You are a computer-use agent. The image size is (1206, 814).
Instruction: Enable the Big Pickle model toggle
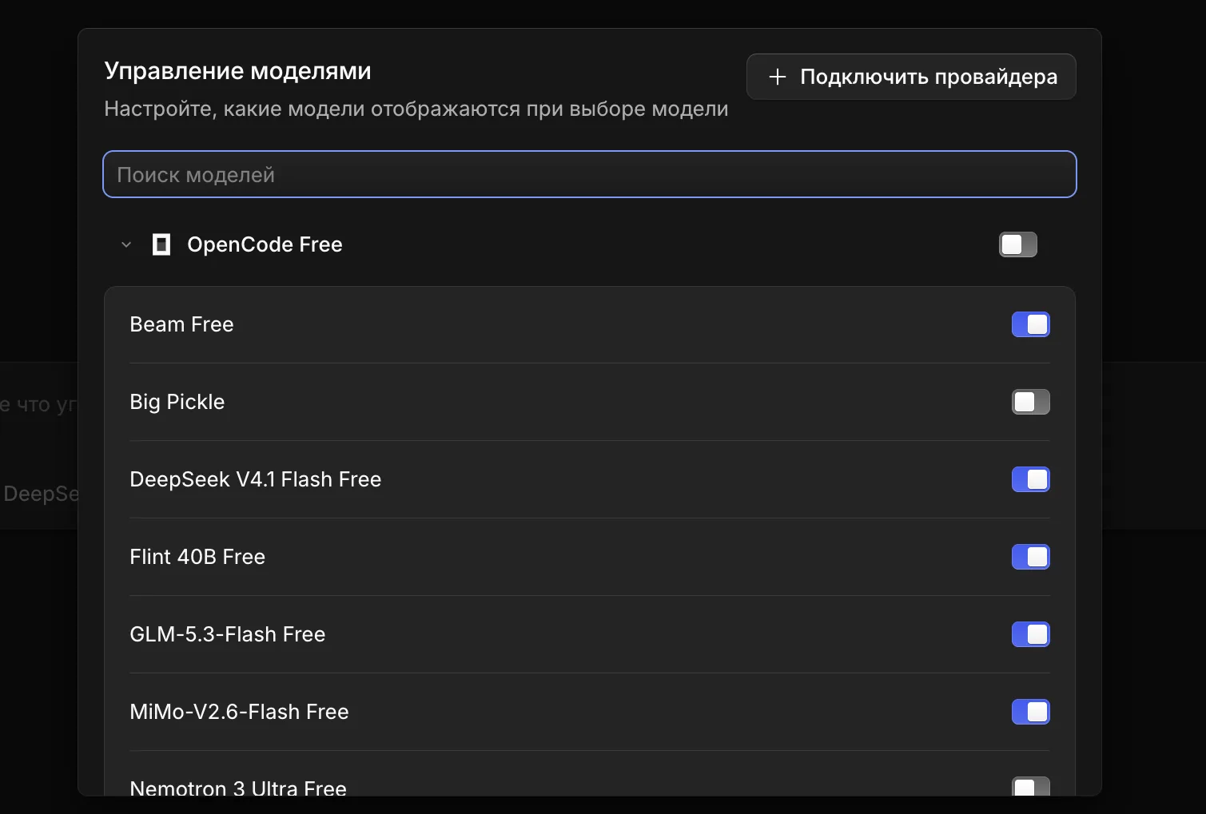click(x=1031, y=402)
